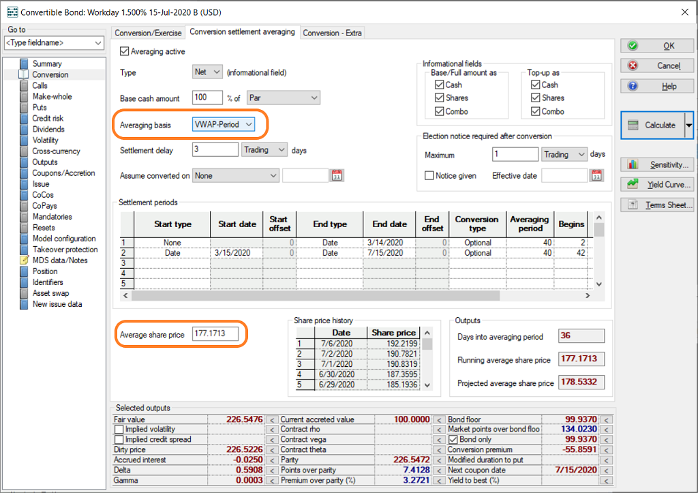Click arrow button beside Next coupon date
698x493 pixels.
click(x=606, y=470)
